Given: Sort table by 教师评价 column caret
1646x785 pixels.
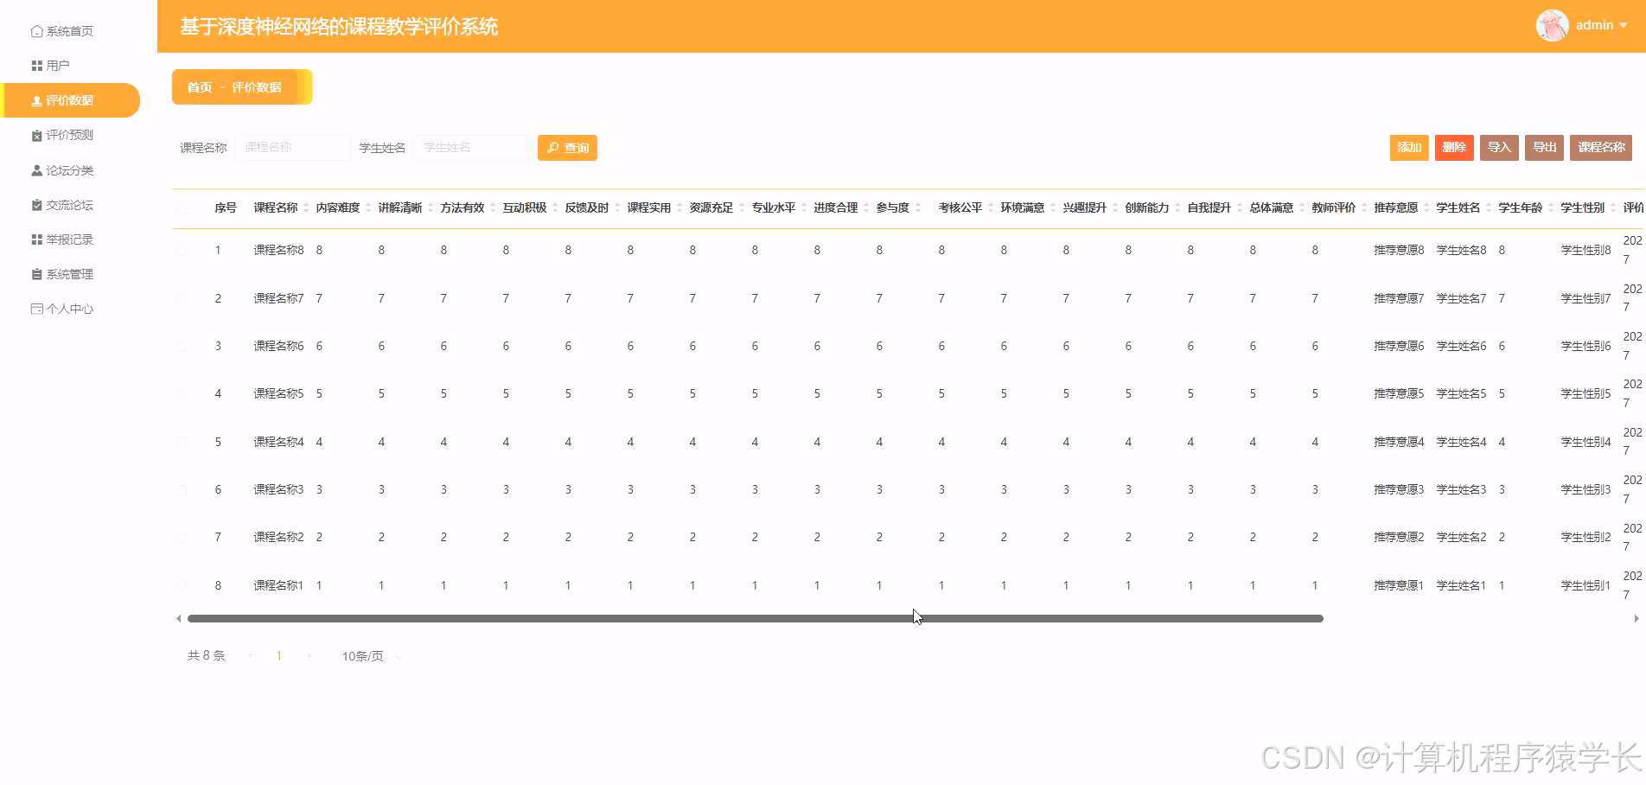Looking at the screenshot, I should [1364, 207].
